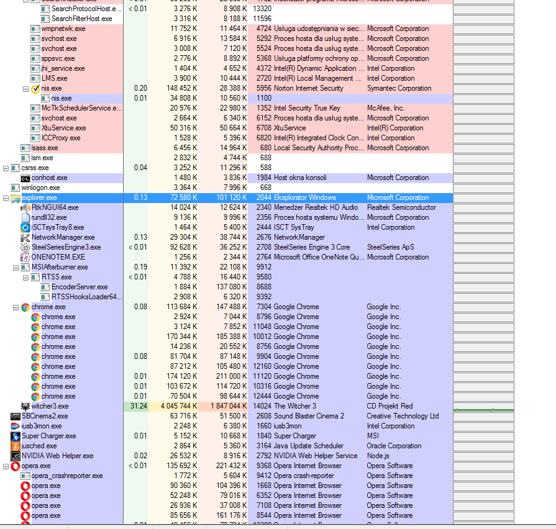The width and height of the screenshot is (556, 529).
Task: Collapse the nis.exe process tree
Action: pyautogui.click(x=25, y=89)
